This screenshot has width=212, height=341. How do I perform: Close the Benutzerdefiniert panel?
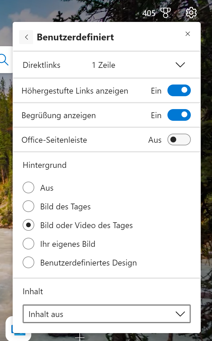tap(188, 34)
